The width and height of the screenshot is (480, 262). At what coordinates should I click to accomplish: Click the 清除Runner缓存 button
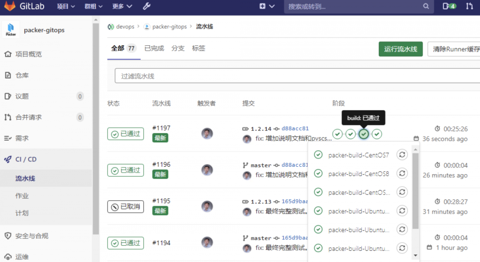[x=454, y=49]
